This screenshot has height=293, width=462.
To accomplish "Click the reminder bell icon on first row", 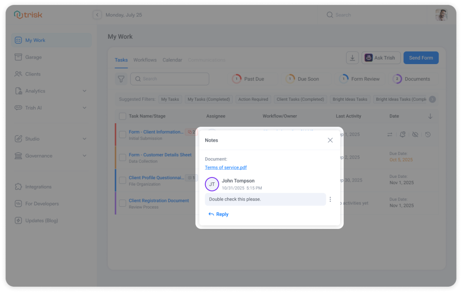I will [x=402, y=135].
